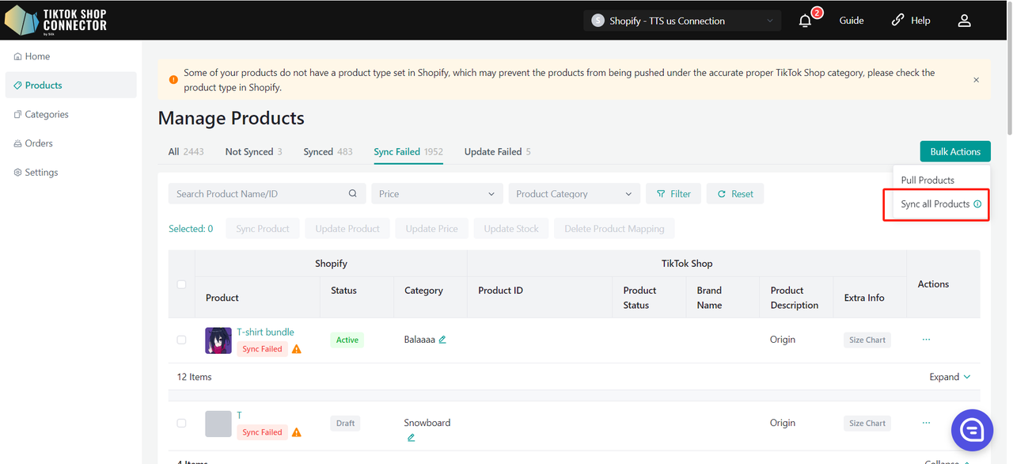Switch to the Synced tab
Screen dimensions: 1013x464
[x=318, y=152]
